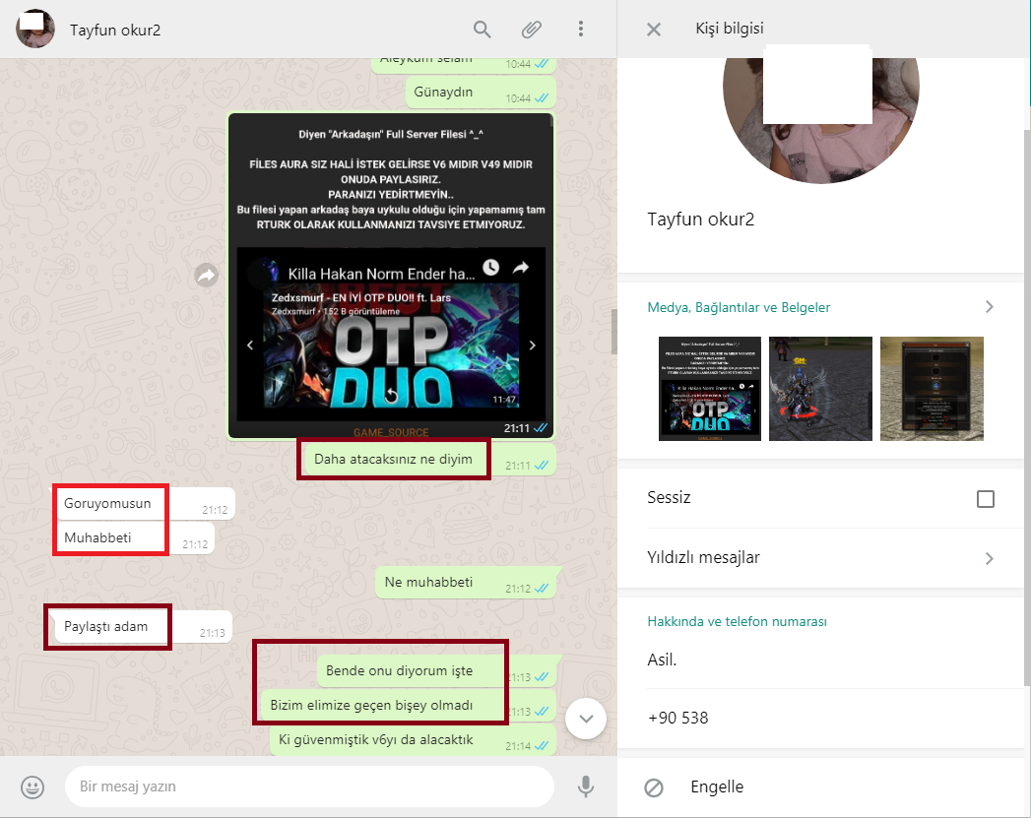The width and height of the screenshot is (1031, 818).
Task: Open Yıldızlı mesajlar
Action: [x=703, y=558]
